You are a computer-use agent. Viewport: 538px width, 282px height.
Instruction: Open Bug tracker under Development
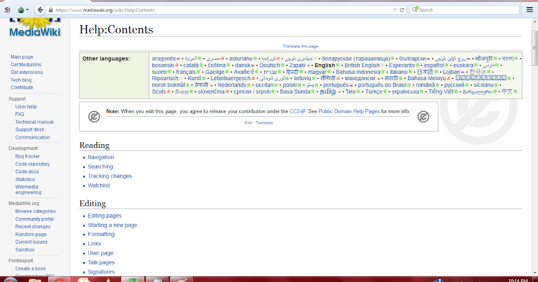[28, 156]
